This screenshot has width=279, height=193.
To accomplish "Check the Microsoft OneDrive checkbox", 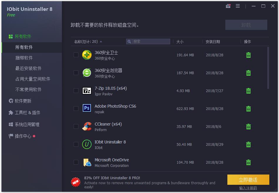I will click(x=76, y=162).
